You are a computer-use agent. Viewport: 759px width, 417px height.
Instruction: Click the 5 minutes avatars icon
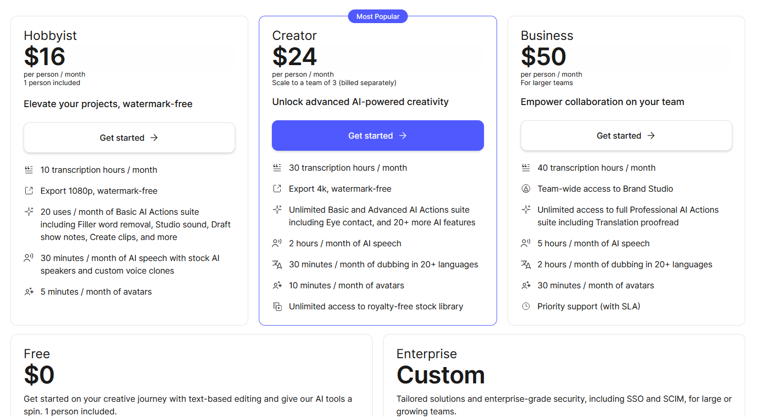coord(29,291)
